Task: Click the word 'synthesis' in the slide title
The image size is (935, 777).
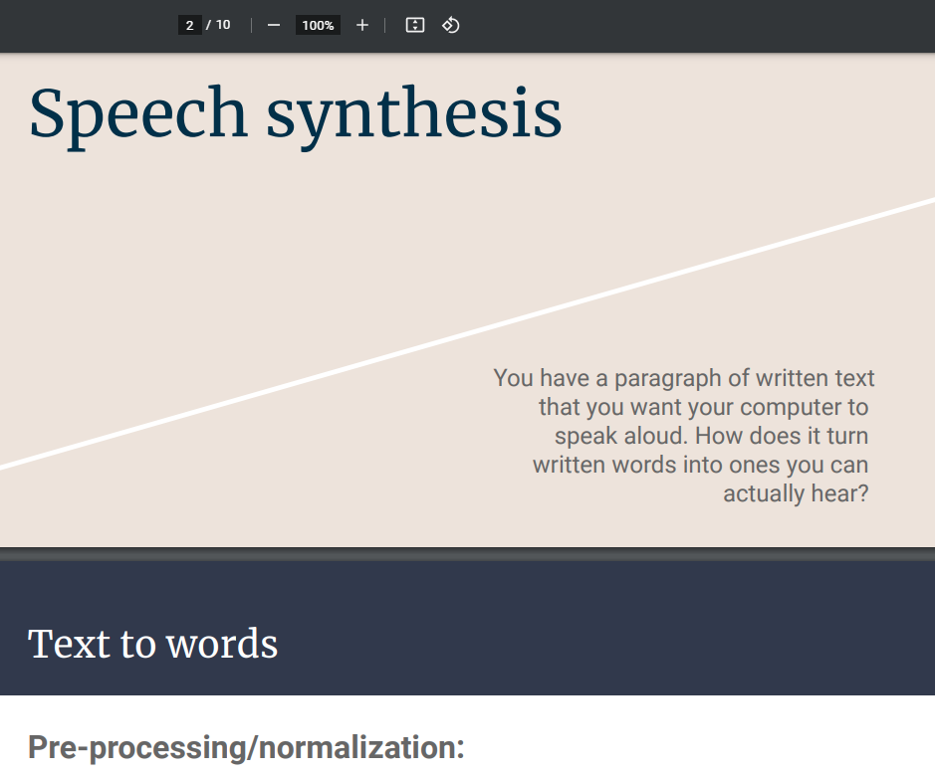Action: pos(413,113)
